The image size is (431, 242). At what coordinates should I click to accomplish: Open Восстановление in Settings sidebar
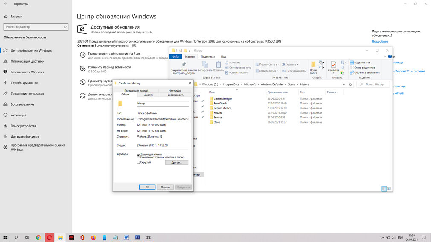[x=22, y=104]
